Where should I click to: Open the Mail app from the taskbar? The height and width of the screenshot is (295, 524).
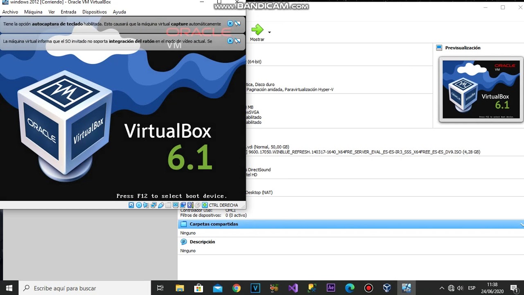point(217,288)
